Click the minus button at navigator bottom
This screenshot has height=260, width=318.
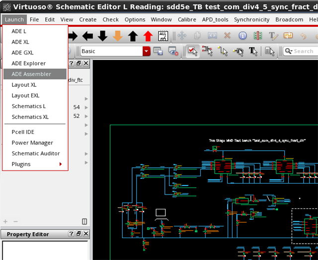[15, 221]
